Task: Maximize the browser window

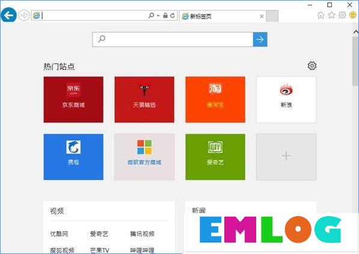Action: [x=330, y=5]
